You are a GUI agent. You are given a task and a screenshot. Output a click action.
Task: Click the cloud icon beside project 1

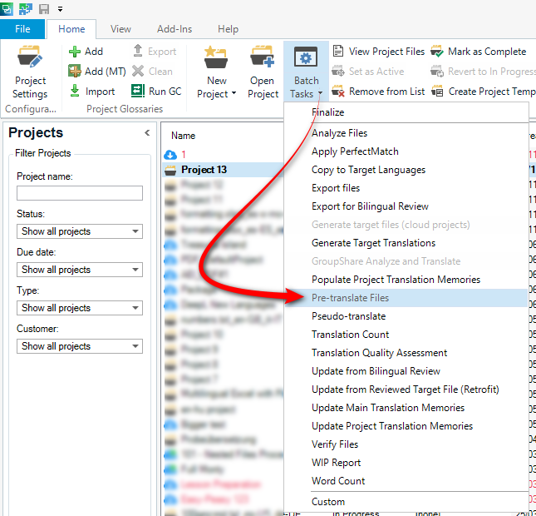[x=170, y=155]
